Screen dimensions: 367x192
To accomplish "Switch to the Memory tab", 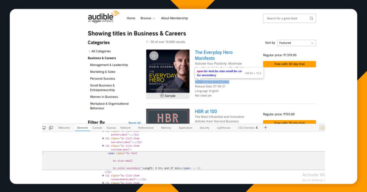I will pos(166,128).
